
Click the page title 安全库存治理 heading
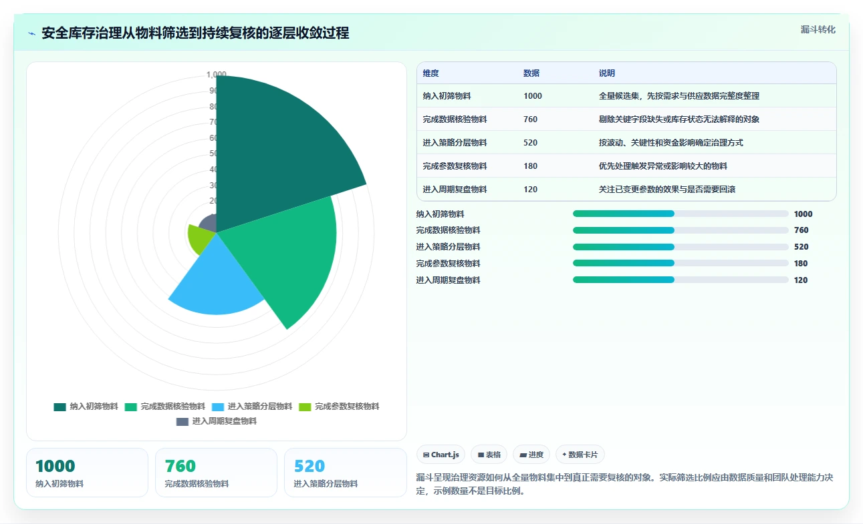pos(195,33)
